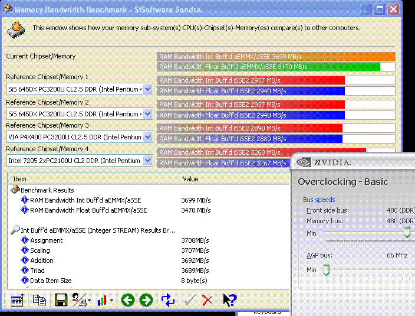
Task: Open the VIA P4X400 reference chipset dropdown
Action: point(147,137)
